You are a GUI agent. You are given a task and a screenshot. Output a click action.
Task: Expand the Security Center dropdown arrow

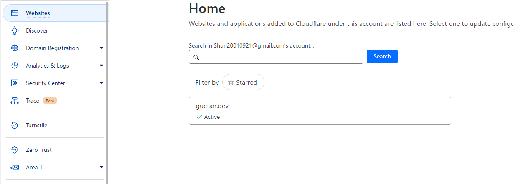tap(101, 83)
